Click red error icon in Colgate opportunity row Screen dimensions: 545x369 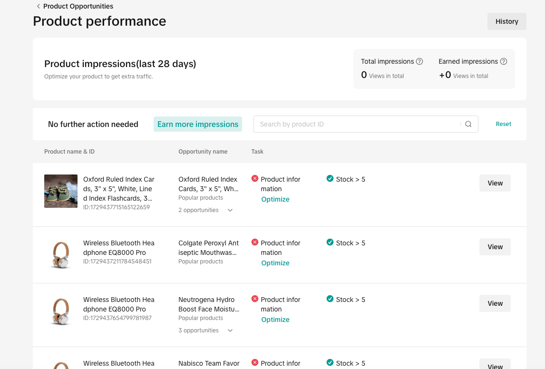tap(255, 243)
